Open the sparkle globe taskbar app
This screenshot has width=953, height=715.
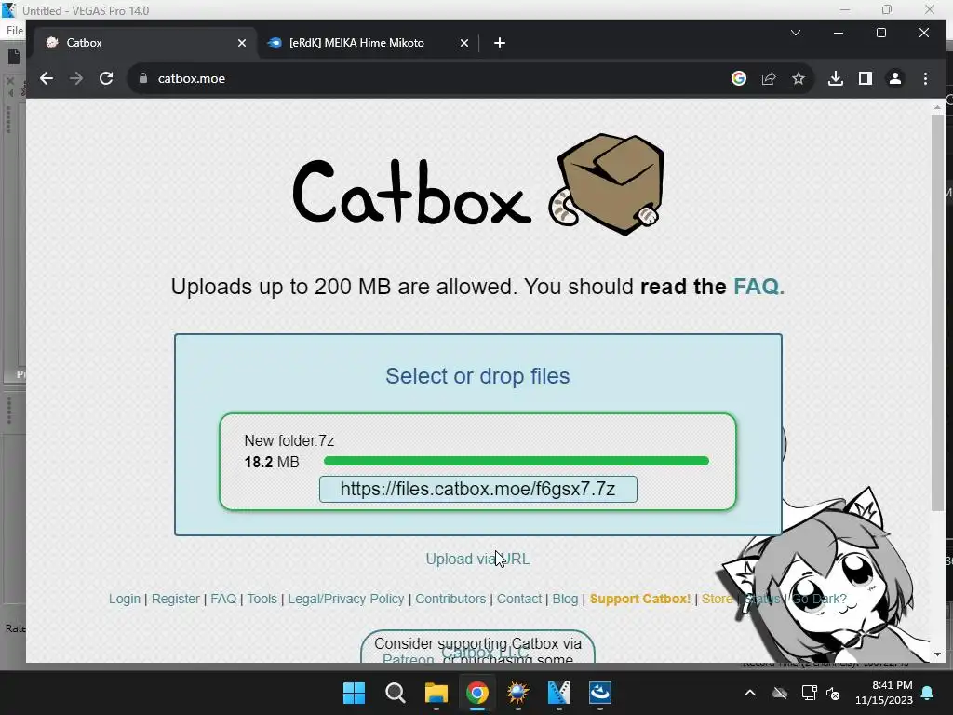[x=517, y=693]
